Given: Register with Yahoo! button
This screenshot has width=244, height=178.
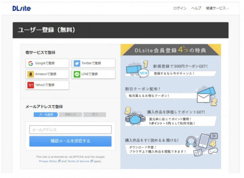Looking at the screenshot, I should coord(47,85).
